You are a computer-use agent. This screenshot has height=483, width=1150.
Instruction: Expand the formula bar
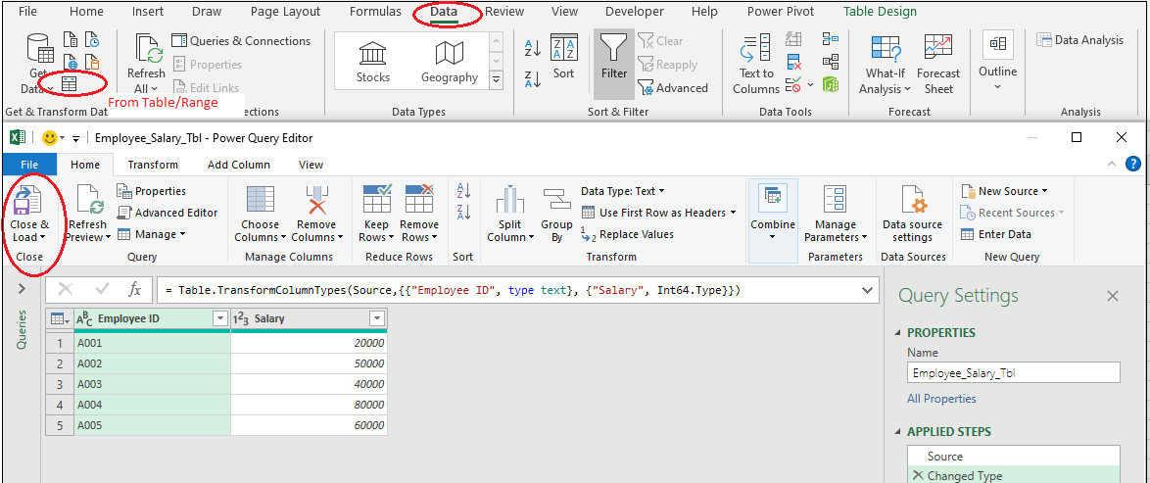tap(867, 290)
